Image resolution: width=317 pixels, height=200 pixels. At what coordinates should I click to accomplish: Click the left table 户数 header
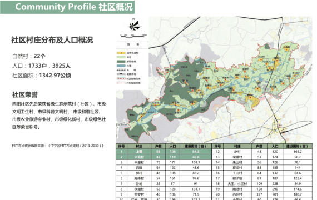click(158, 146)
